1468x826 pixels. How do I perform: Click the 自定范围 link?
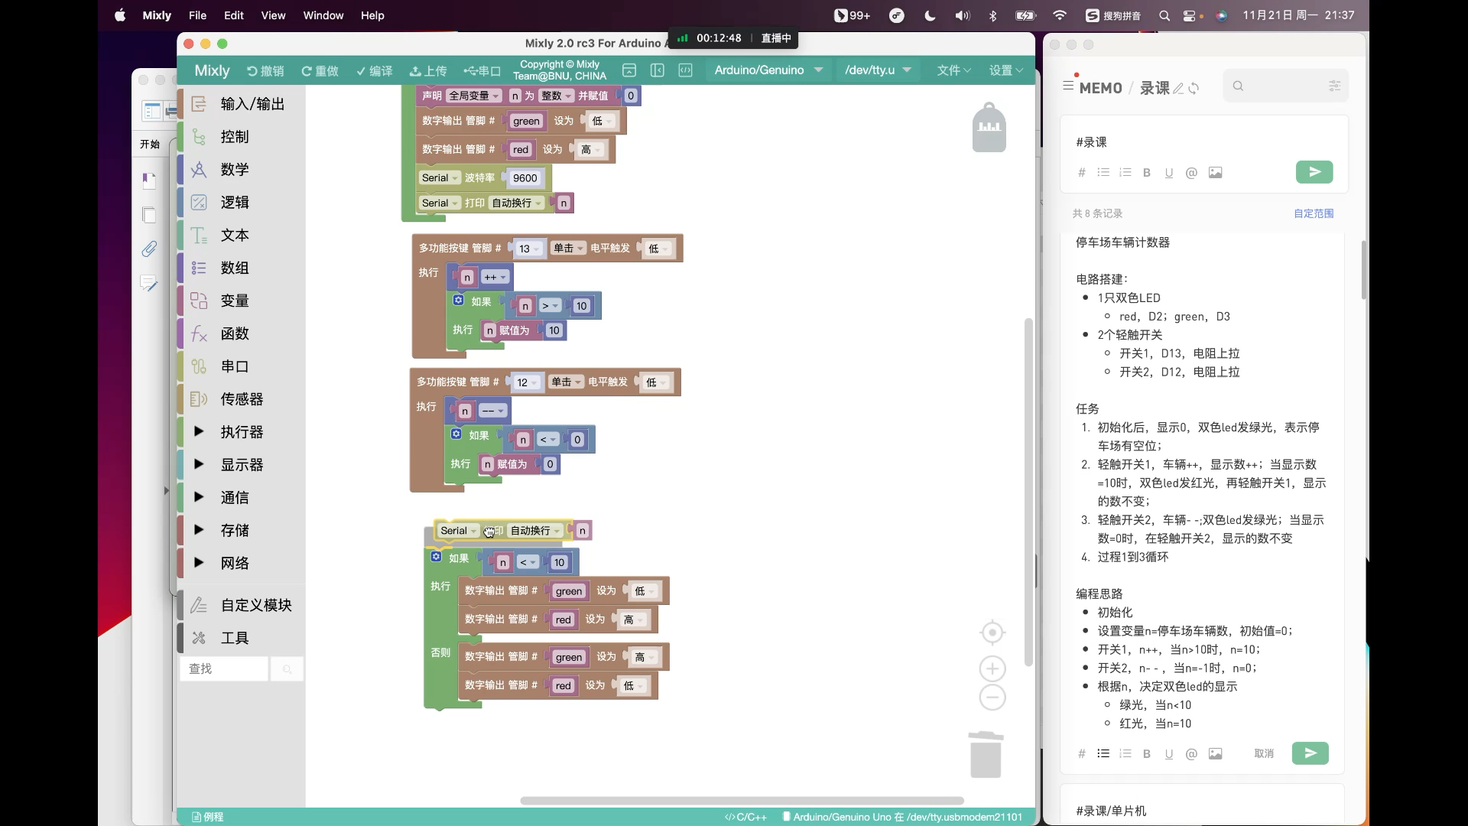coord(1313,213)
